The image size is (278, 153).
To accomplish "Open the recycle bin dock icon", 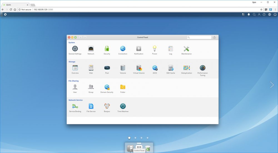I will [148, 148].
